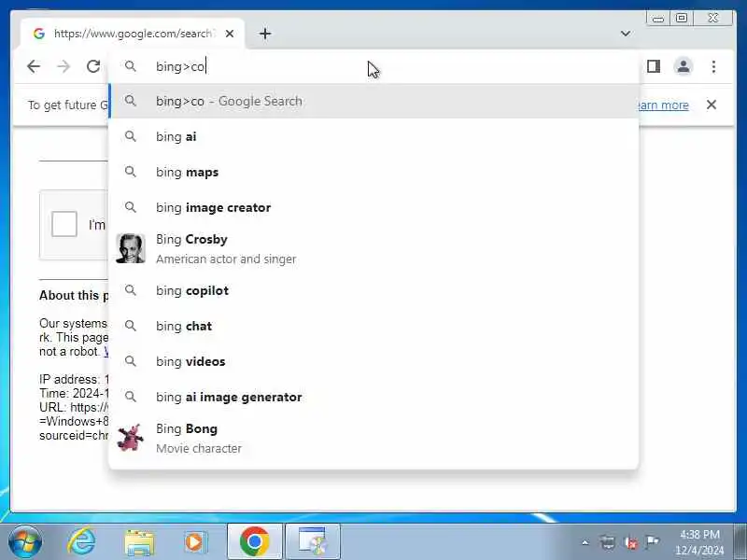Tick the I'm not a robot checkbox
Viewport: 747px width, 560px height.
coord(64,224)
